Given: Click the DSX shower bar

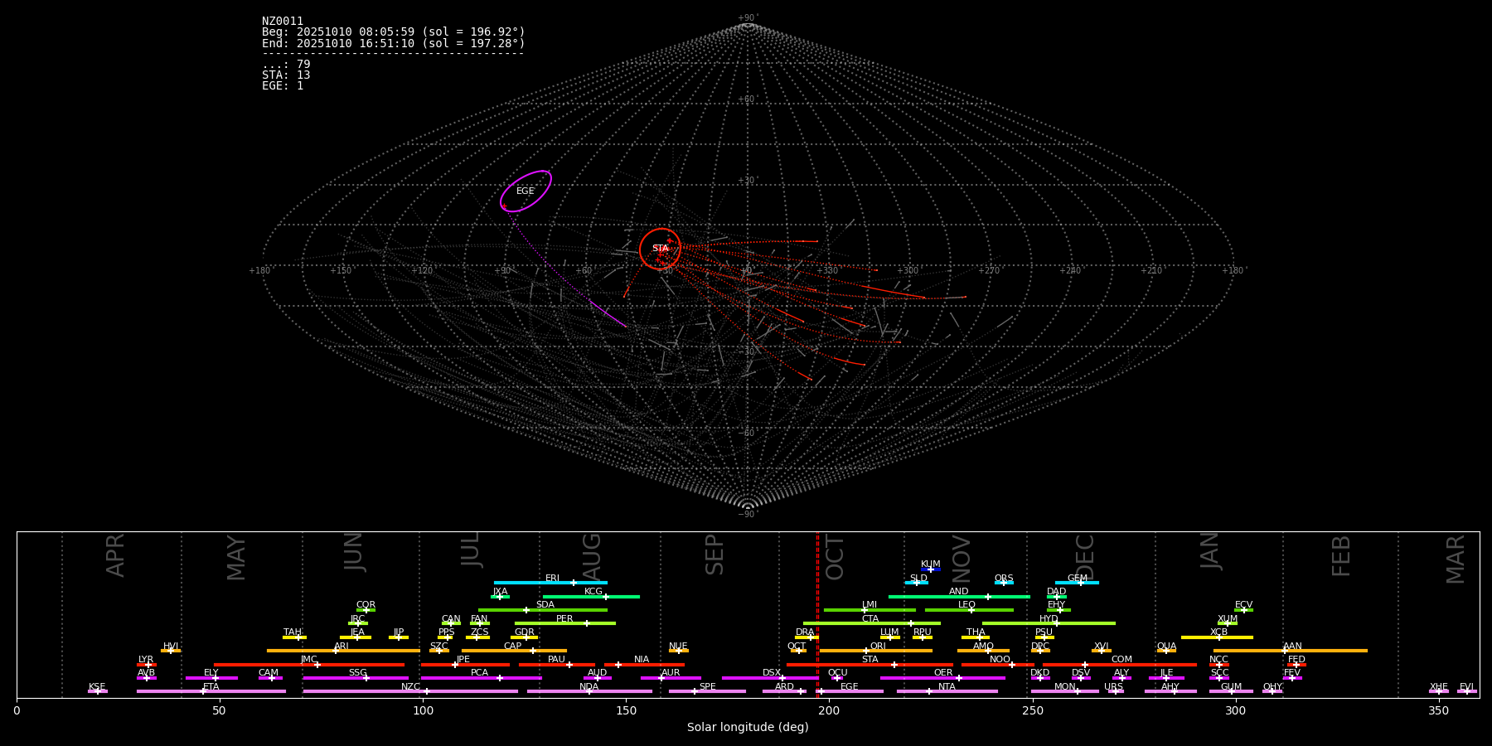Looking at the screenshot, I should 770,678.
